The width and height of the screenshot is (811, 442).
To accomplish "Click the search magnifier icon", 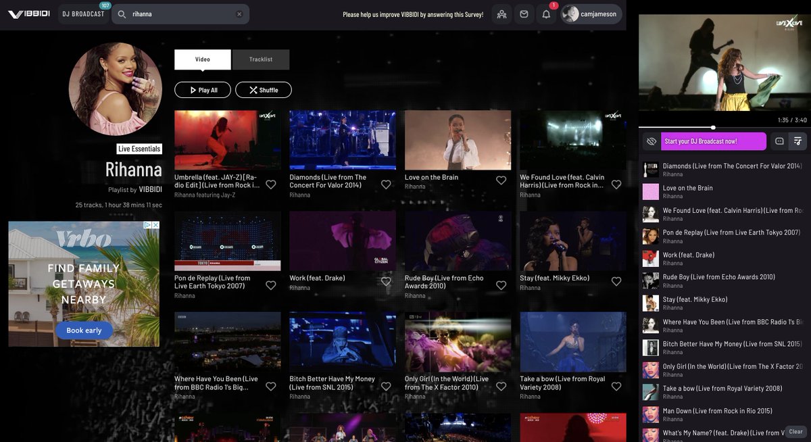I will (122, 14).
